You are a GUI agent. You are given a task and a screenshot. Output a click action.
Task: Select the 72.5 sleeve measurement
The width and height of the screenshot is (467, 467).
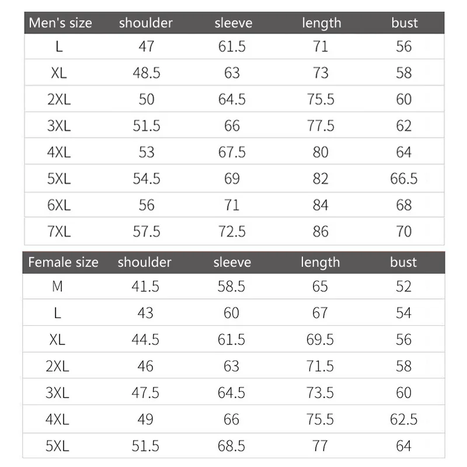click(x=232, y=232)
